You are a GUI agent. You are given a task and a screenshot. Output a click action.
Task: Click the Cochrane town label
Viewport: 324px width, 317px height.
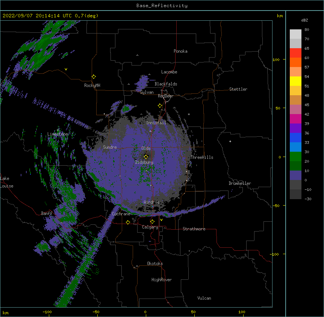point(121,214)
